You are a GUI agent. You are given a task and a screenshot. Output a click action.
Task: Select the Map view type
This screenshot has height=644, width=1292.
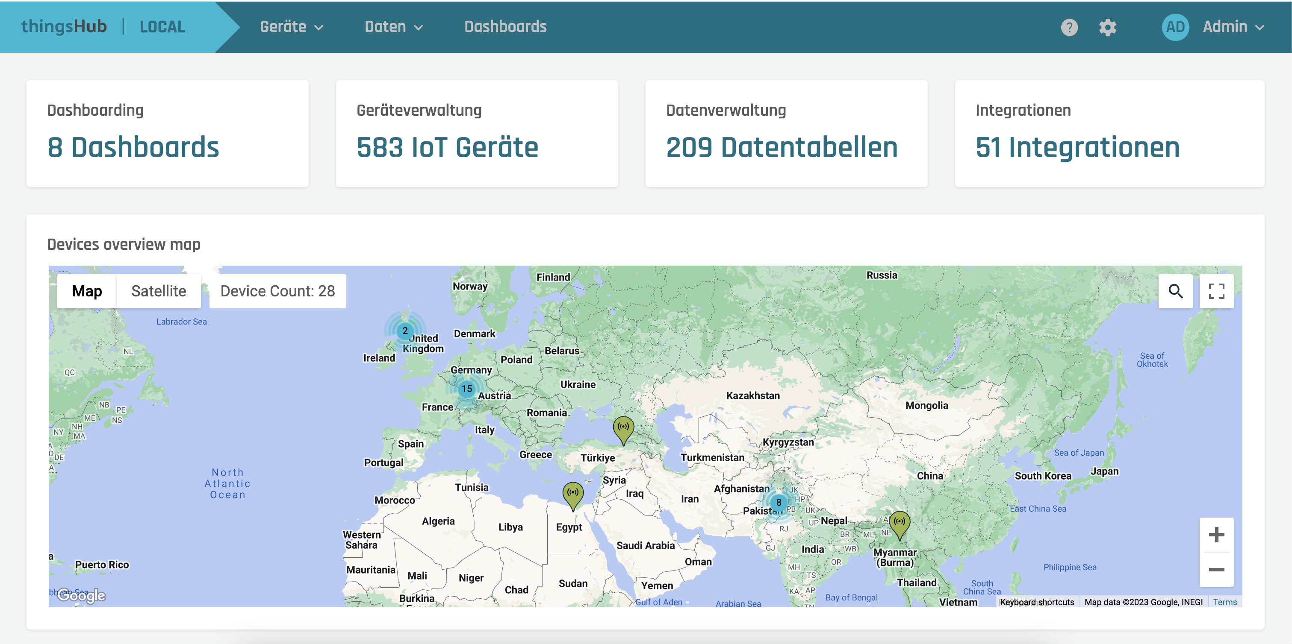pos(87,291)
